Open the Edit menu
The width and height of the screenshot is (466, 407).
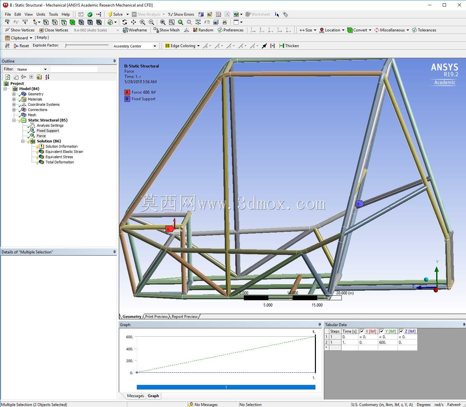18,14
